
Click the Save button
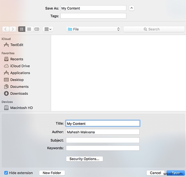(x=175, y=173)
